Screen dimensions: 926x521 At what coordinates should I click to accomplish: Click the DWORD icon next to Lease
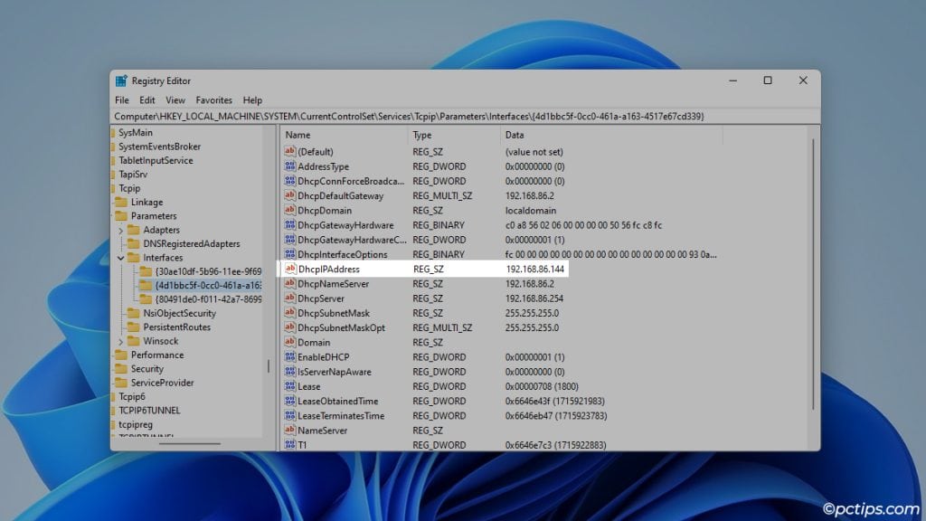tap(292, 386)
